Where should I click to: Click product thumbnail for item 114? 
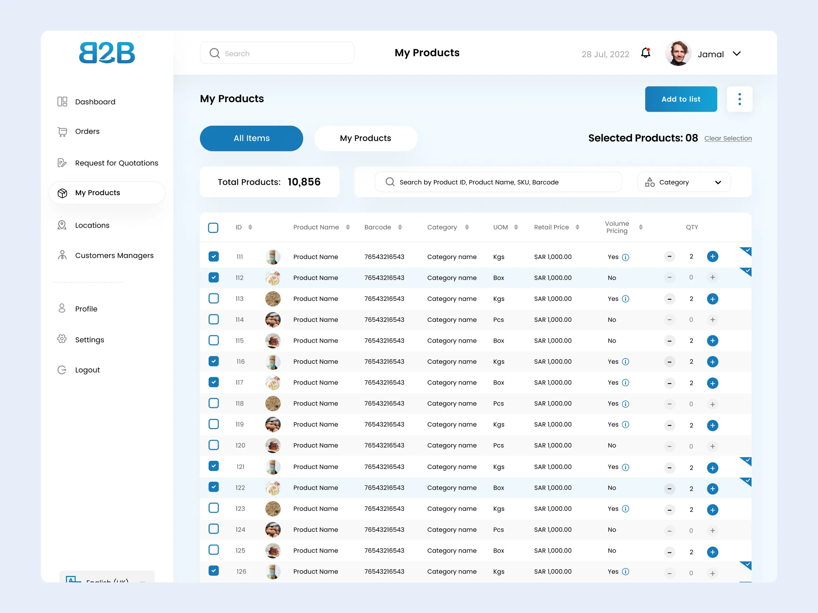click(273, 320)
